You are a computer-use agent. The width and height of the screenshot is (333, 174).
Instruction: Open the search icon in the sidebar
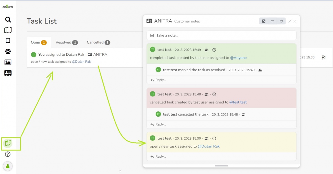(8, 19)
